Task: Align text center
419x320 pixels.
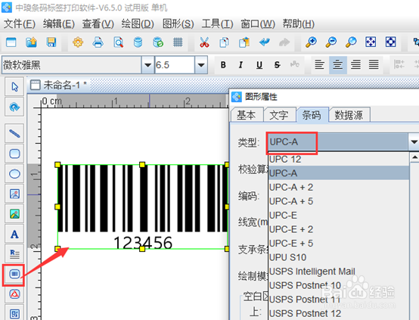Action: click(338, 65)
